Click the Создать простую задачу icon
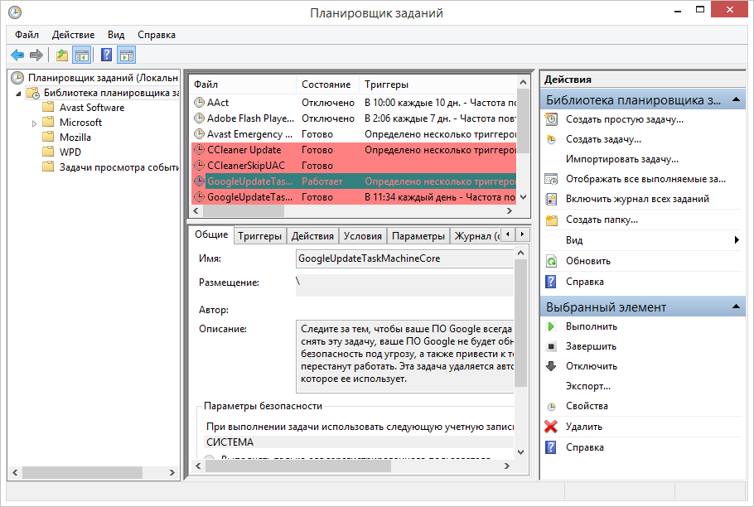 [551, 119]
